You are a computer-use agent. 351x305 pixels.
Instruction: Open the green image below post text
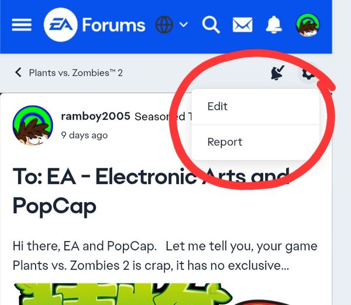coord(123,294)
